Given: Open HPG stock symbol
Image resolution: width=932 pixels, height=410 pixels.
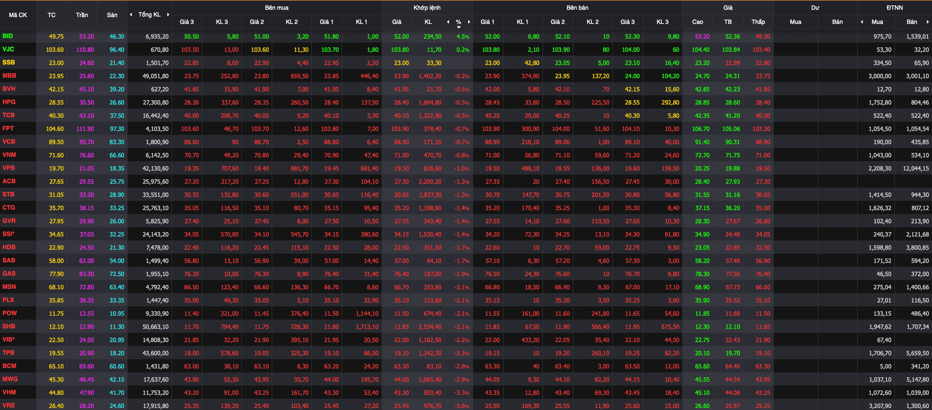Looking at the screenshot, I should tap(9, 102).
